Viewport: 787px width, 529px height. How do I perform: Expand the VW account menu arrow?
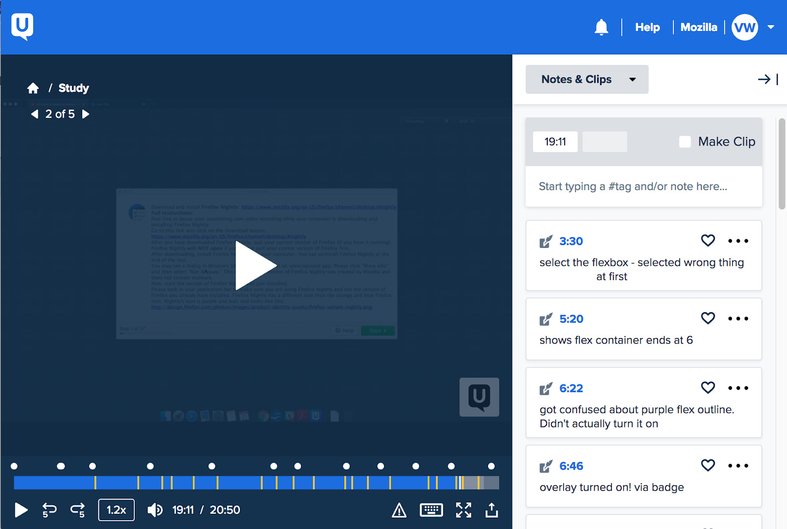(x=771, y=28)
